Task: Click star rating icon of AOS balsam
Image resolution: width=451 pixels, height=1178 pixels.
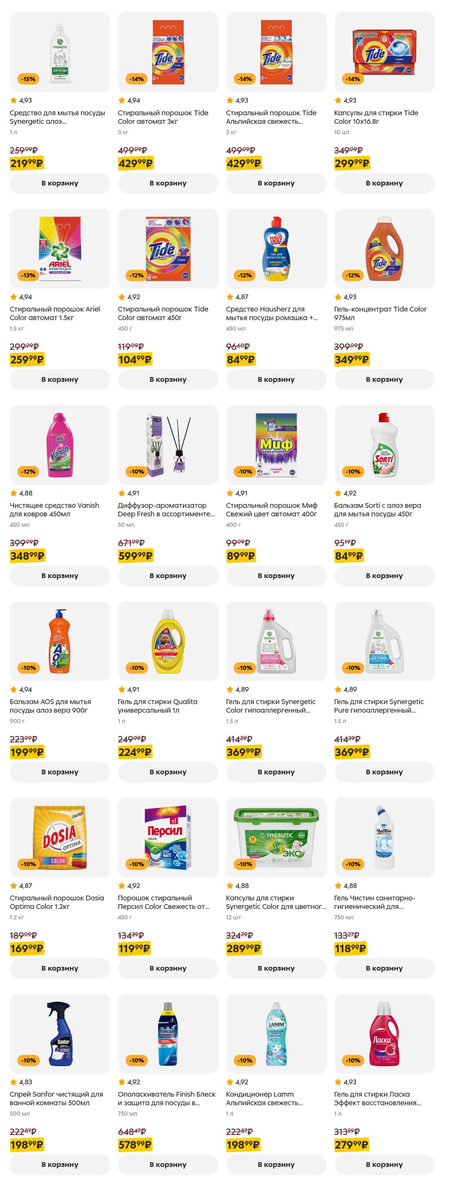Action: pyautogui.click(x=14, y=689)
